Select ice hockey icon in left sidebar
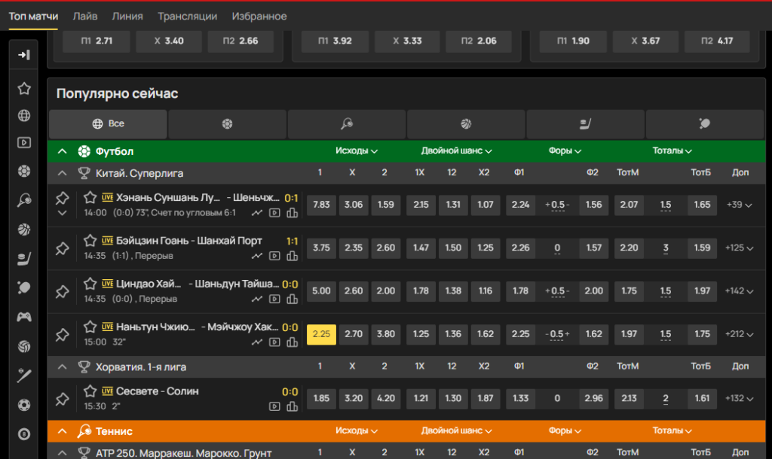 tap(23, 259)
